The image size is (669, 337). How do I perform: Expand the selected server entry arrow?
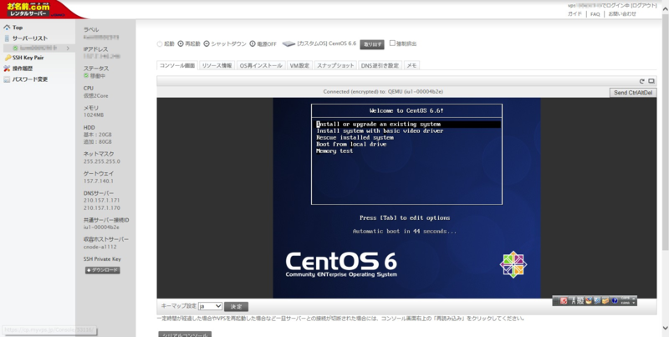point(68,49)
